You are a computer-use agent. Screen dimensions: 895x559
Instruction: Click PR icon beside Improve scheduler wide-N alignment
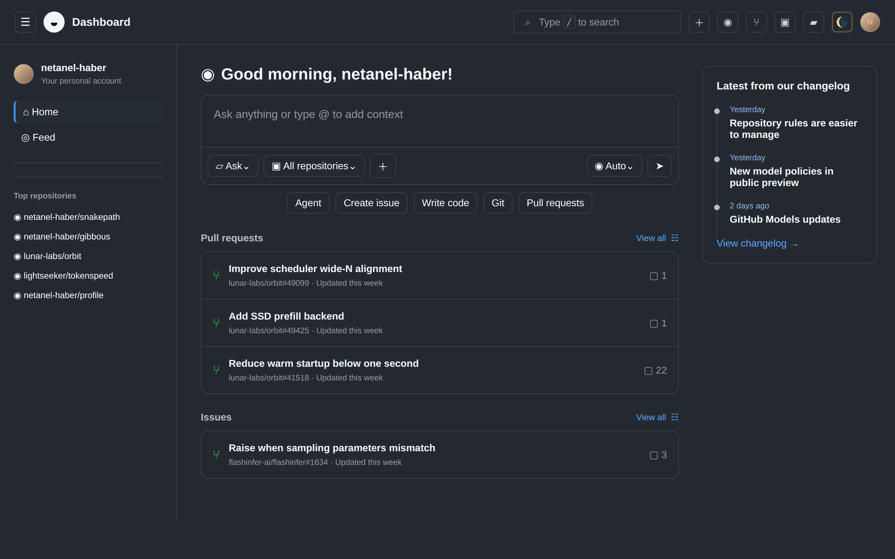tap(216, 275)
